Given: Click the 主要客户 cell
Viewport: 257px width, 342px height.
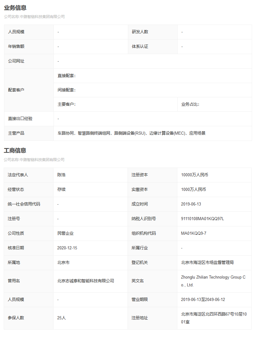Looking at the screenshot, I should click(115, 104).
